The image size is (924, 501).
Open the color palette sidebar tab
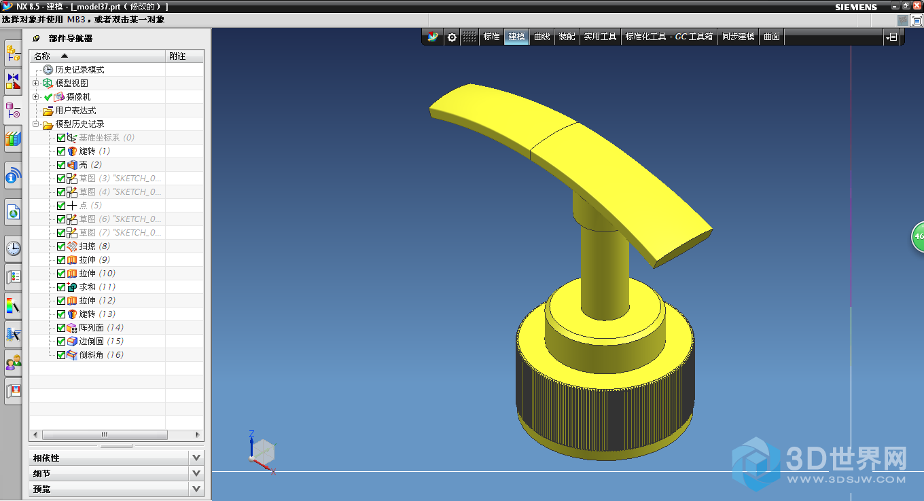pos(13,305)
